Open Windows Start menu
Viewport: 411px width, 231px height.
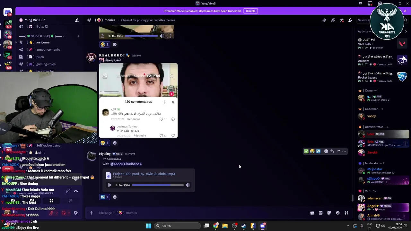149,226
